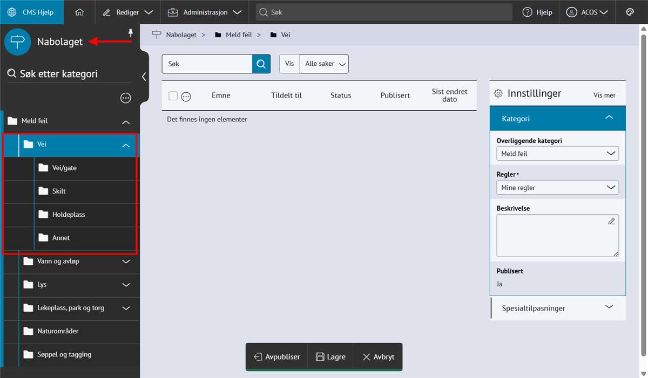
Task: Open the color palette theme icon
Action: [x=630, y=12]
